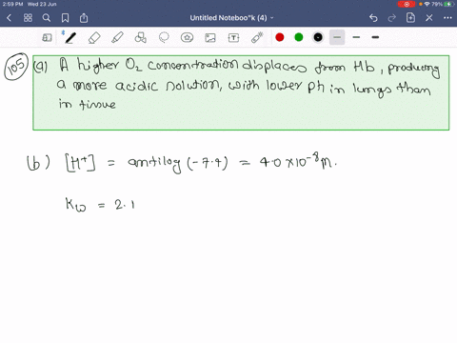The width and height of the screenshot is (457, 343).
Task: Tap the handwritten antilog(-7.4) equation line
Action: [183, 163]
